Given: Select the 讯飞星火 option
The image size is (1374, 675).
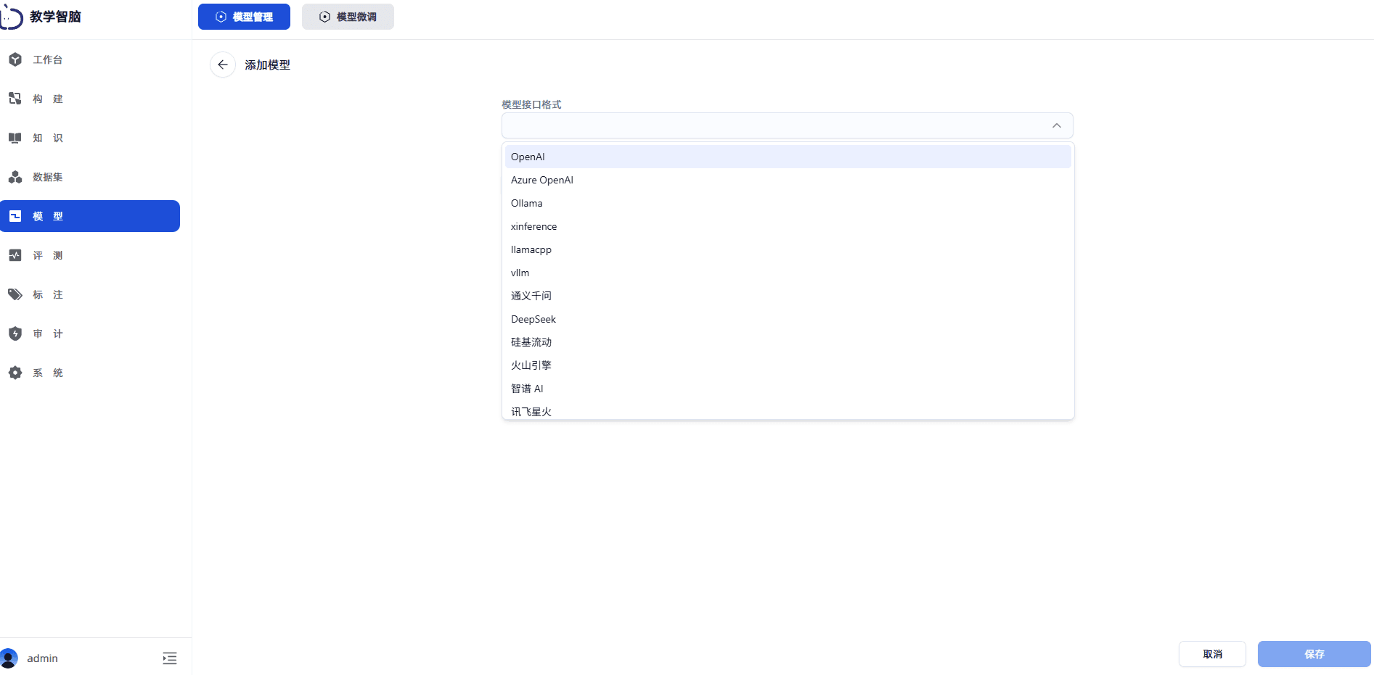Looking at the screenshot, I should click(x=788, y=410).
